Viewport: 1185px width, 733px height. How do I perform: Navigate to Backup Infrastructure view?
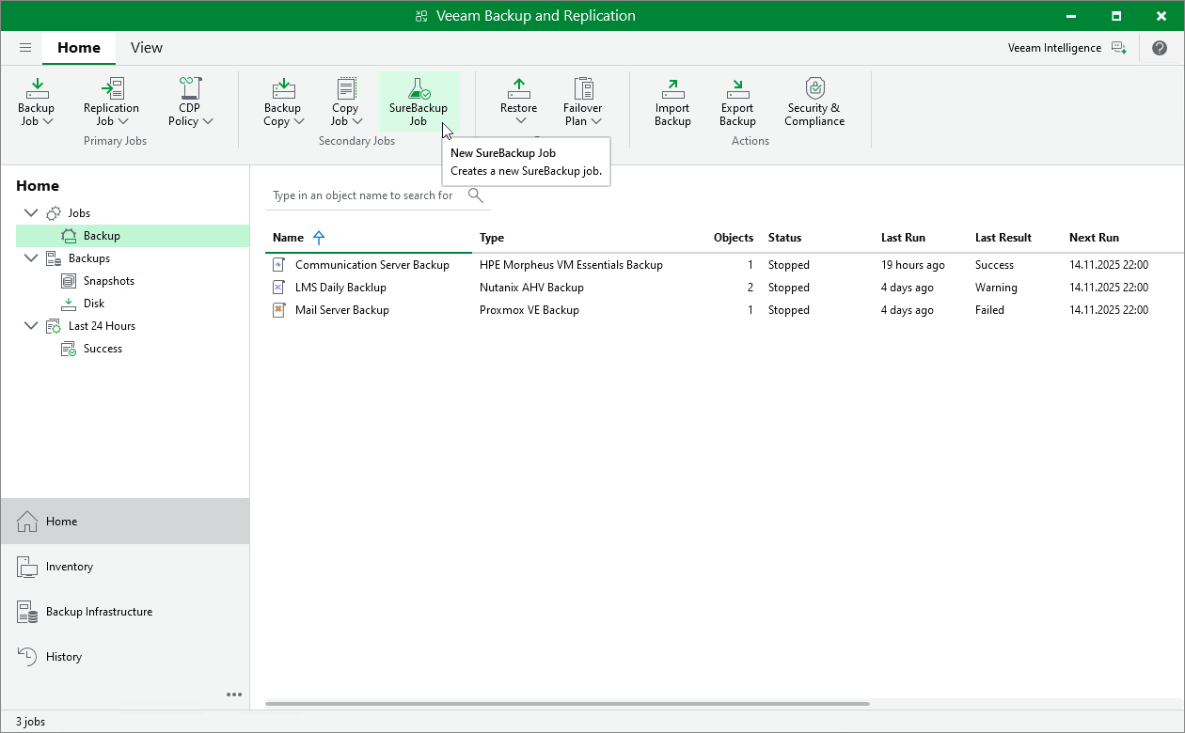pyautogui.click(x=99, y=611)
